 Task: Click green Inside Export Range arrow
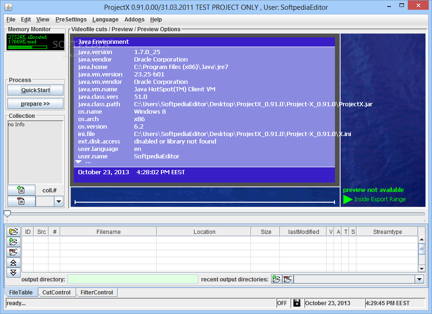(x=348, y=199)
